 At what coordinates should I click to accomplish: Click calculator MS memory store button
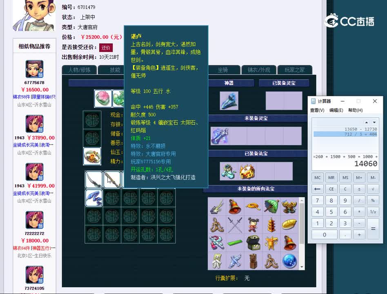(x=345, y=178)
